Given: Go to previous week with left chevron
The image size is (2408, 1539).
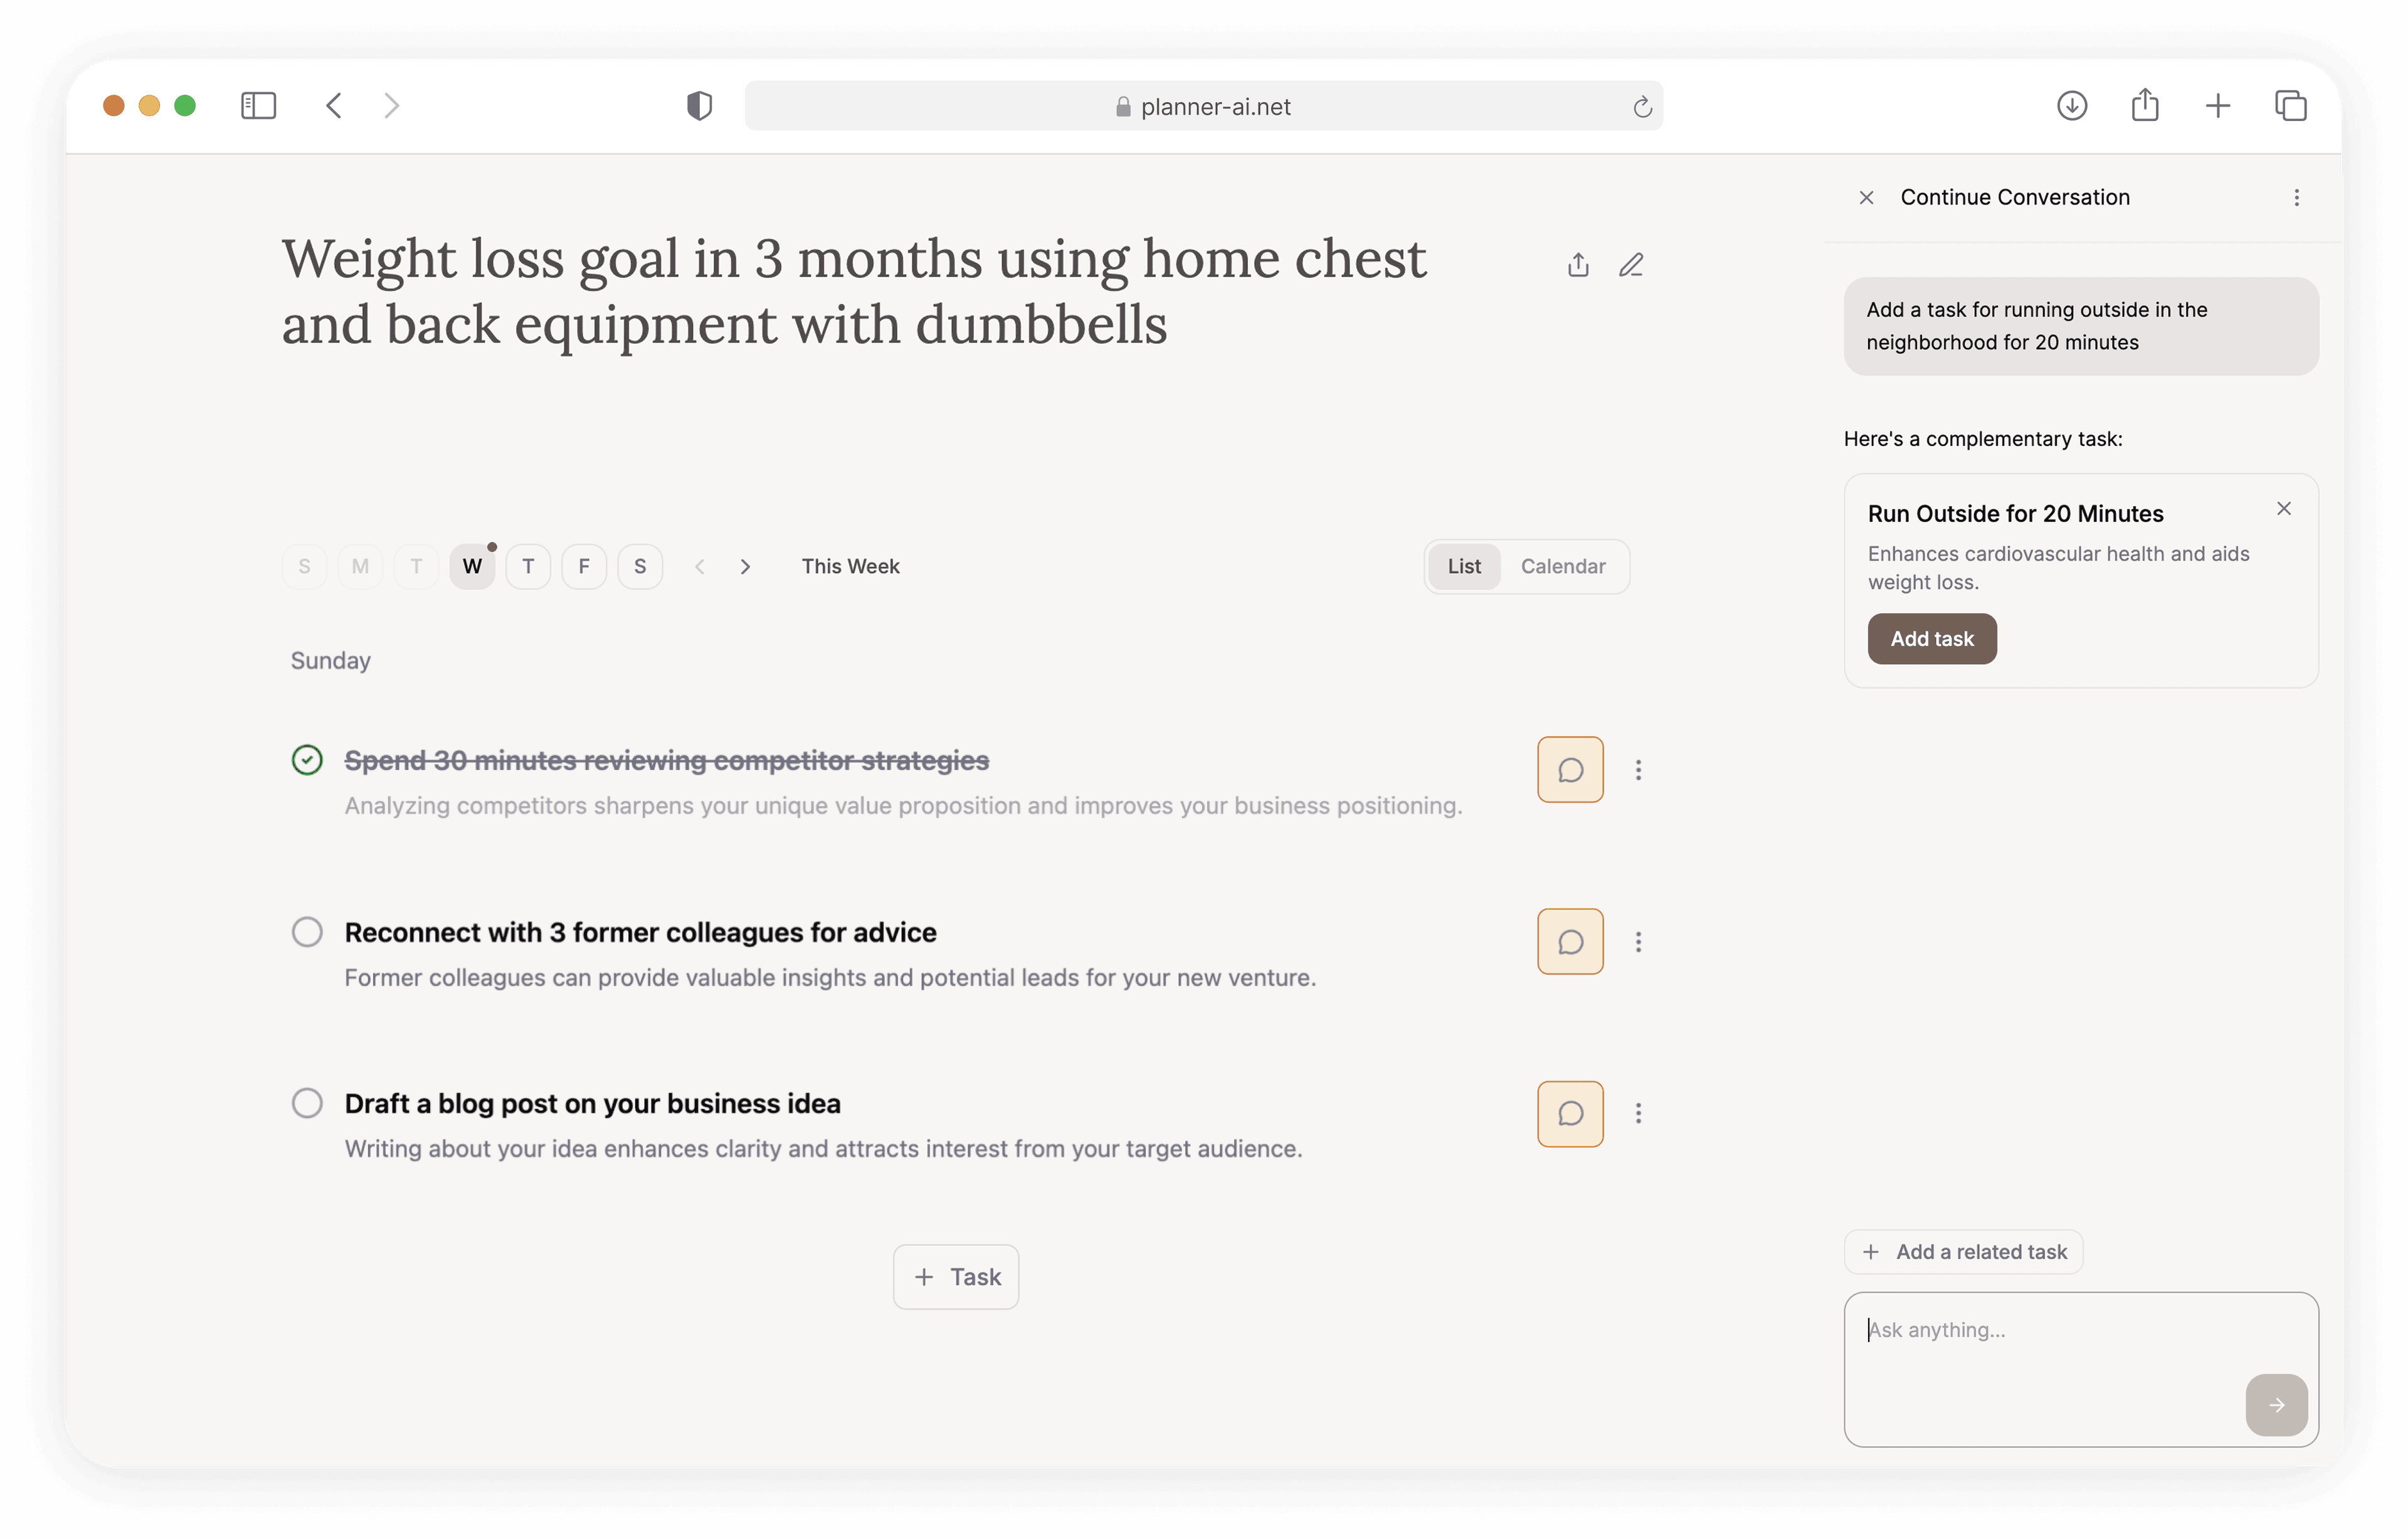Looking at the screenshot, I should (700, 566).
